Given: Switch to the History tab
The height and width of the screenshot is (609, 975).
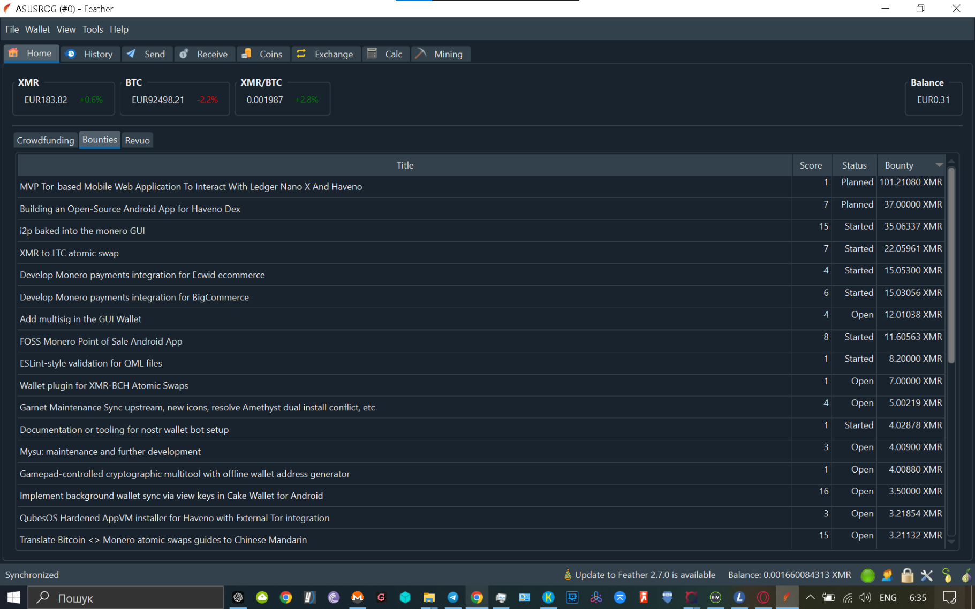Looking at the screenshot, I should (90, 54).
